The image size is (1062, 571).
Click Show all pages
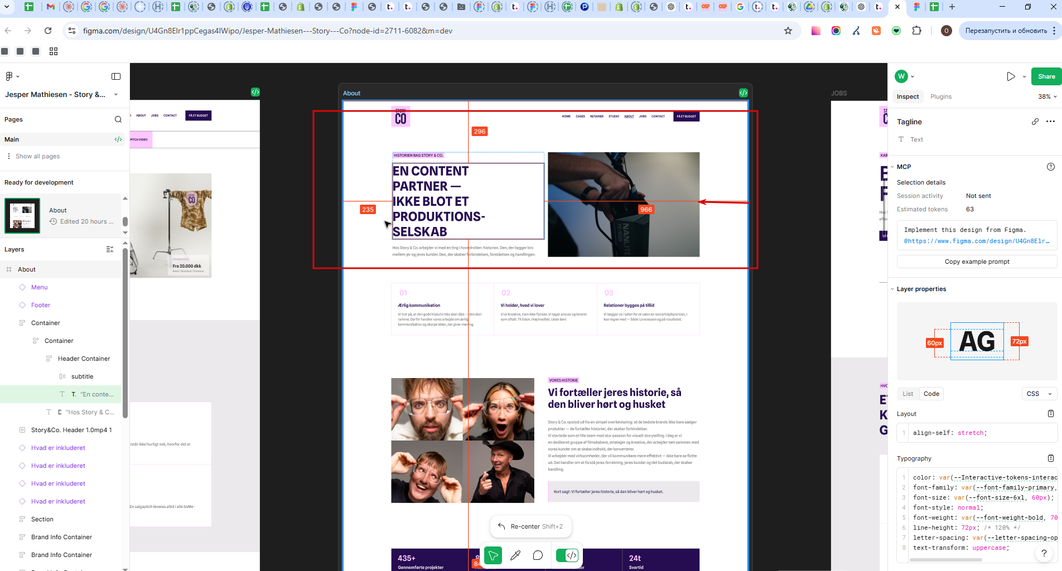point(37,156)
